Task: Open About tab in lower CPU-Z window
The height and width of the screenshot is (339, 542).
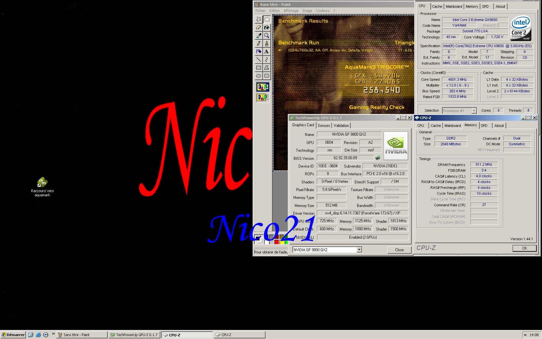Action: point(499,126)
